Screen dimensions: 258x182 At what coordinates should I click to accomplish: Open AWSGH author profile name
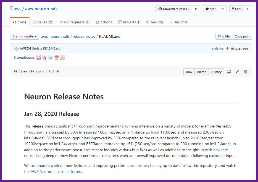(25, 48)
